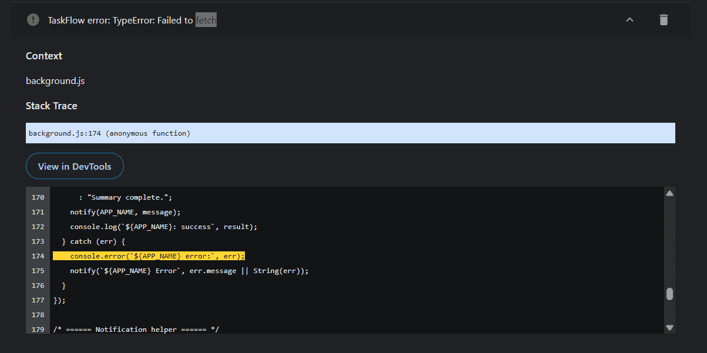Click the scrollbar up arrow in code panel

pyautogui.click(x=669, y=193)
